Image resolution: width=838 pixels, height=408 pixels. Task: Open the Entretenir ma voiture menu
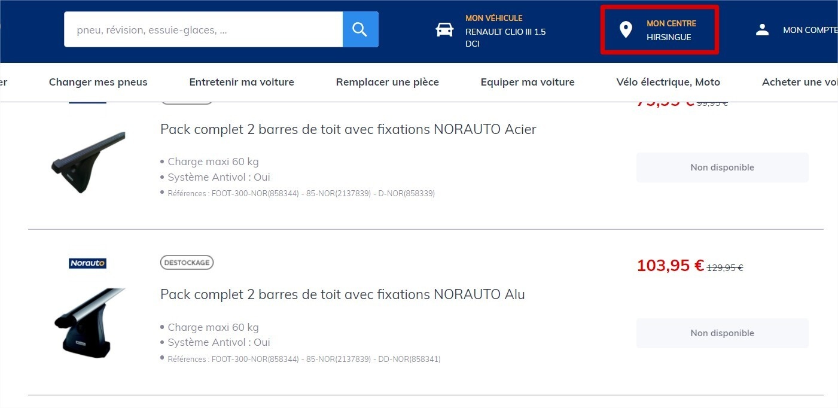coord(242,82)
